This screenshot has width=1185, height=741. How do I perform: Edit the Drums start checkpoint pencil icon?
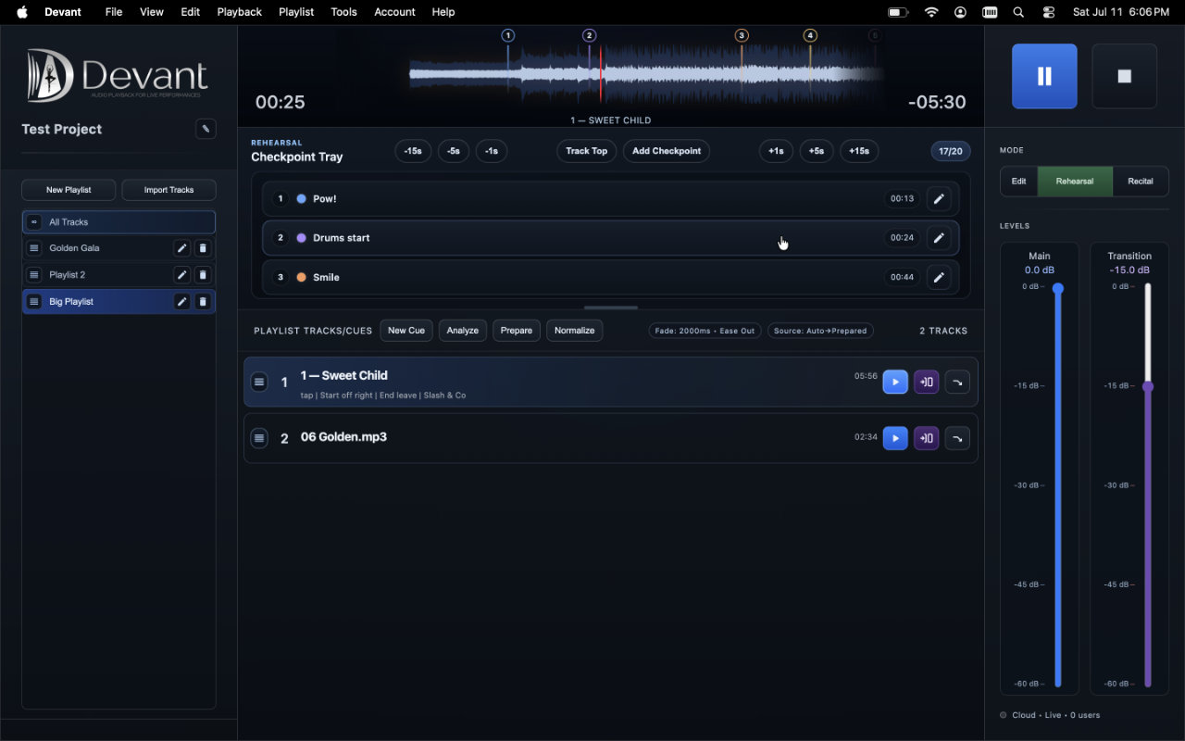coord(939,238)
